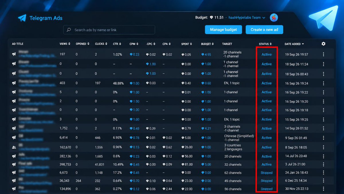Image resolution: width=344 pixels, height=194 pixels.
Task: Sort ads by the CTR column
Action: click(x=117, y=44)
